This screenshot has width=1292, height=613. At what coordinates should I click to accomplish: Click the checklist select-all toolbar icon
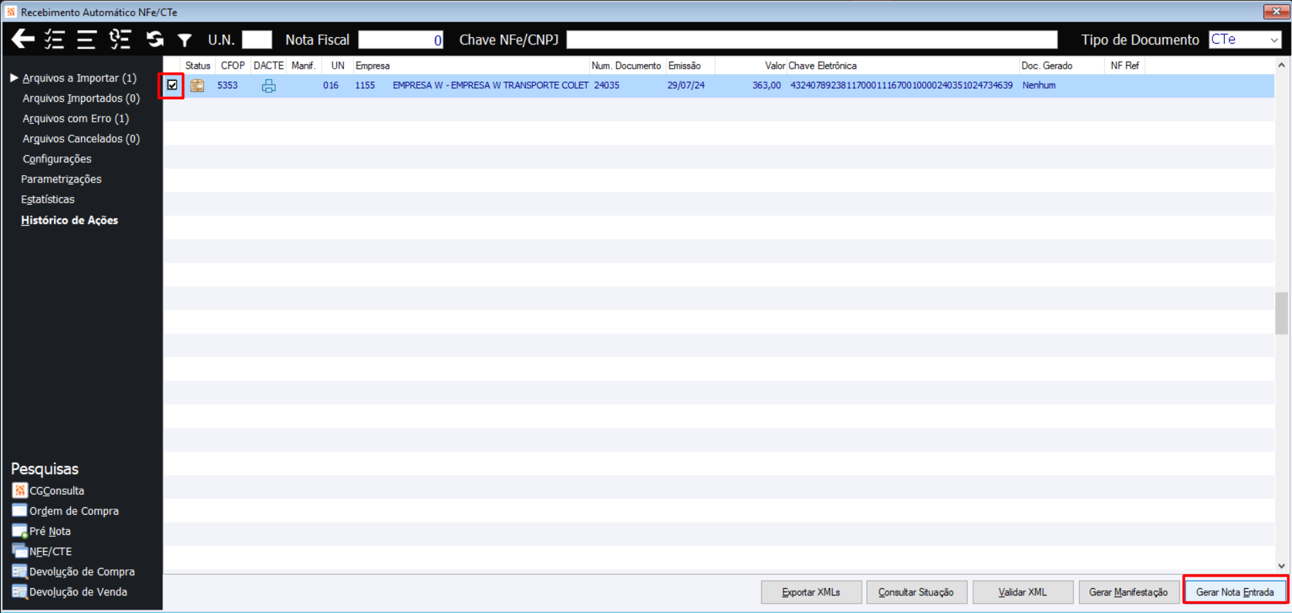55,39
